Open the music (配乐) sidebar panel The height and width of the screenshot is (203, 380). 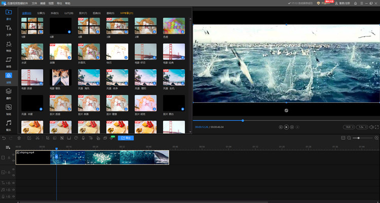point(8,125)
